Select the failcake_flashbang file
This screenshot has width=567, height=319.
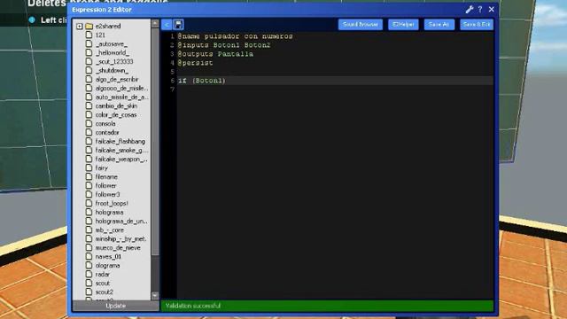120,142
